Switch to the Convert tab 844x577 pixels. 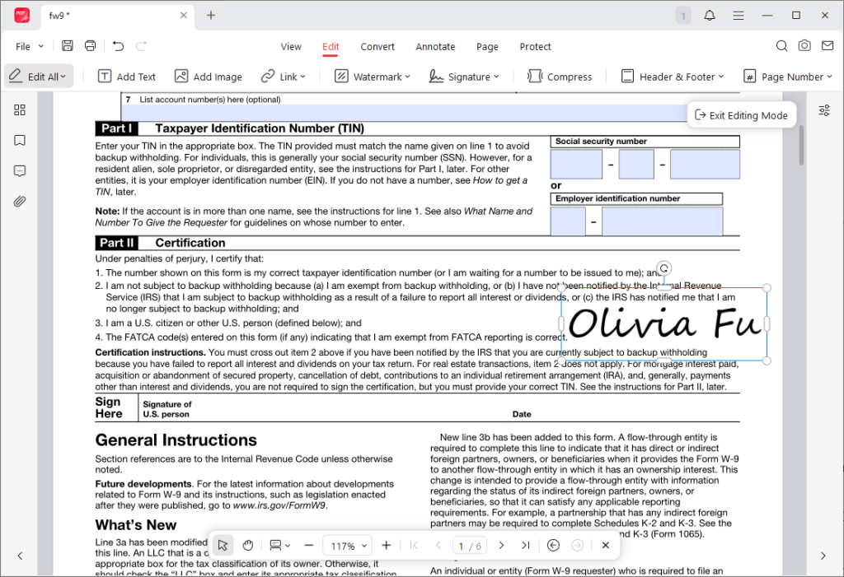pos(377,47)
